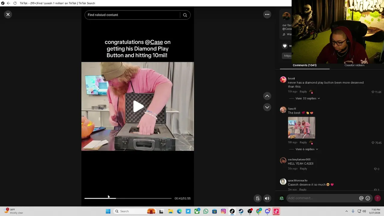
Task: Click the video progress bar
Action: point(128,198)
